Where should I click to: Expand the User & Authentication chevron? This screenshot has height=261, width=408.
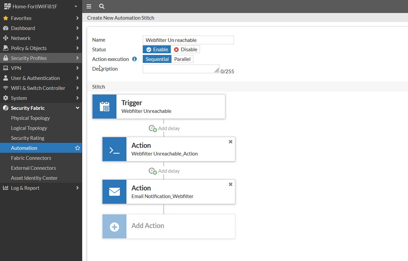(77, 78)
